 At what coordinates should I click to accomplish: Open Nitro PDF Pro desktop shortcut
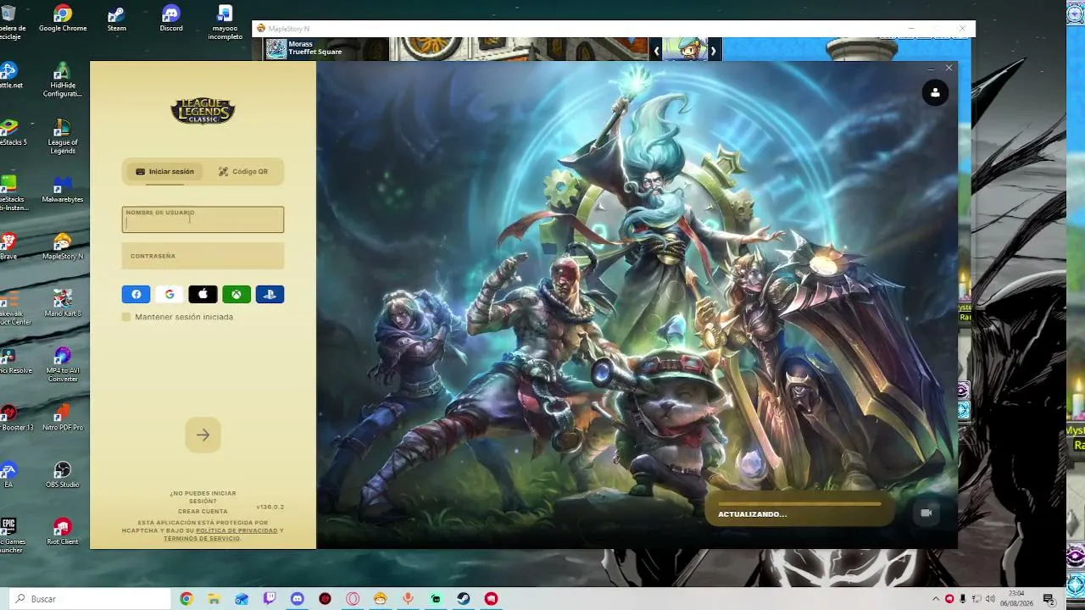63,417
